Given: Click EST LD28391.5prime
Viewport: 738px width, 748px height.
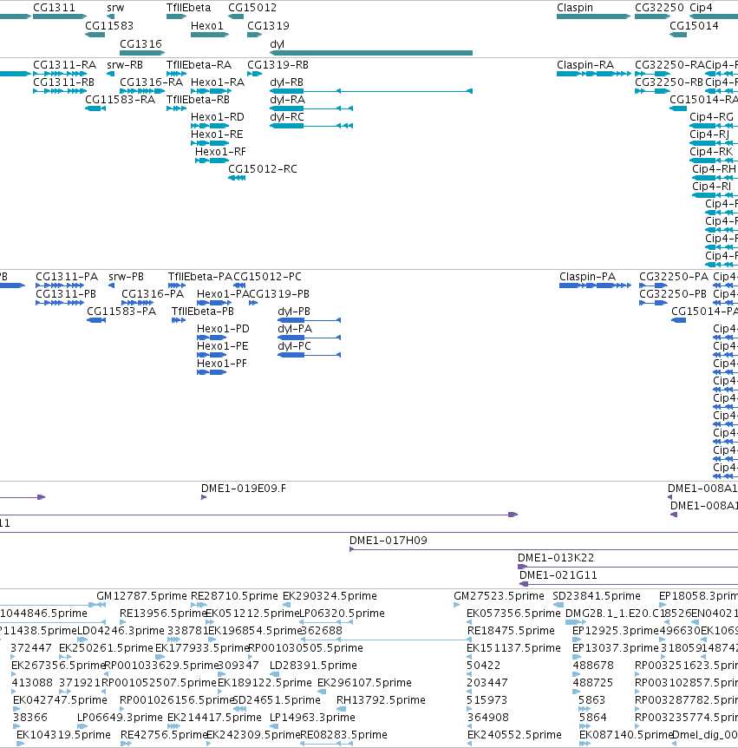Looking at the screenshot, I should point(313,666).
